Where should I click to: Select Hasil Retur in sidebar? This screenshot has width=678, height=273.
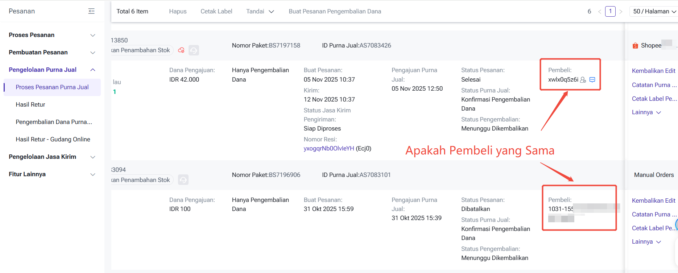[30, 105]
